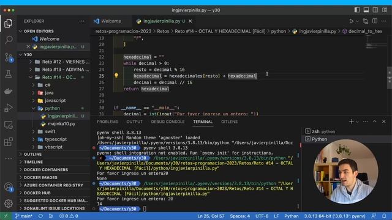The height and width of the screenshot is (220, 392).
Task: Open the Debug Console tab
Action: coord(168,122)
